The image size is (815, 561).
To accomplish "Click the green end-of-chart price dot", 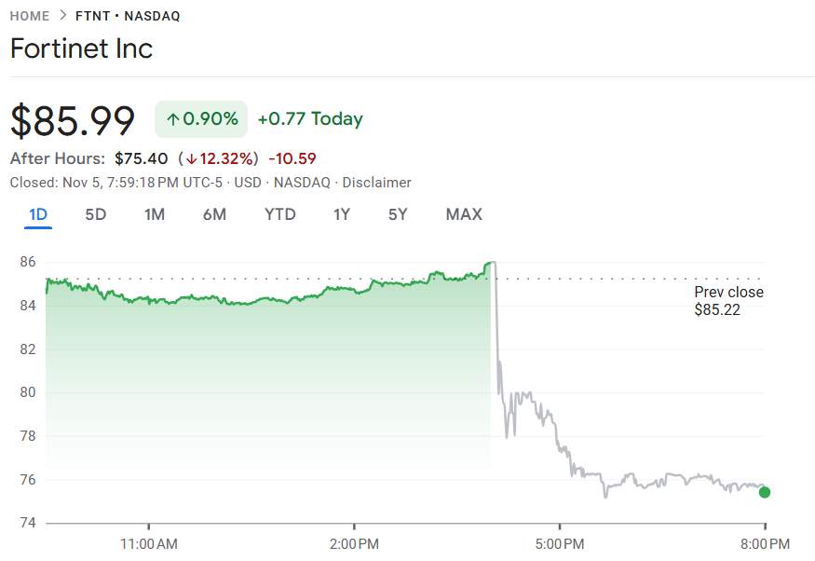I will (x=765, y=492).
